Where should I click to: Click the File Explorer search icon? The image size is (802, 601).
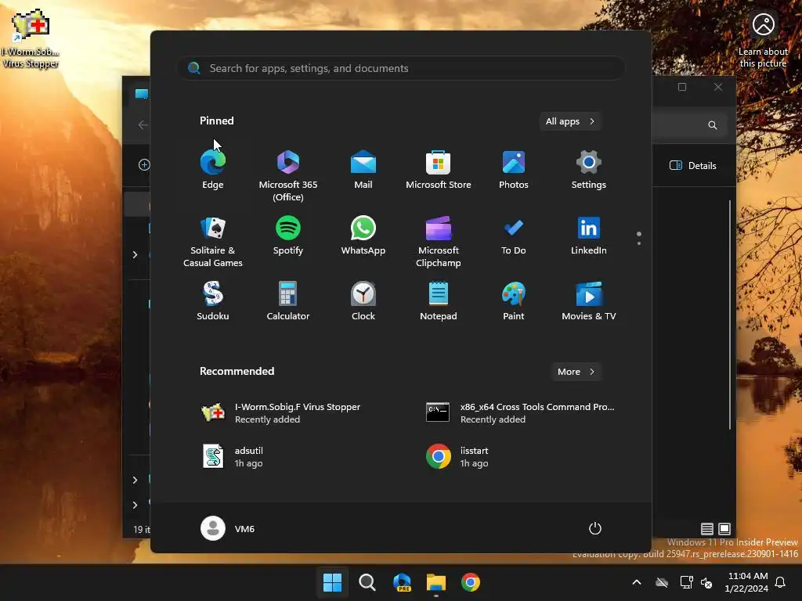tap(713, 125)
